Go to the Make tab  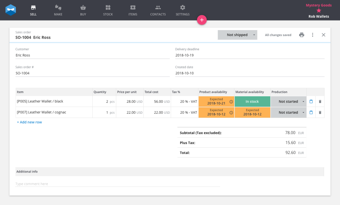[x=58, y=10]
